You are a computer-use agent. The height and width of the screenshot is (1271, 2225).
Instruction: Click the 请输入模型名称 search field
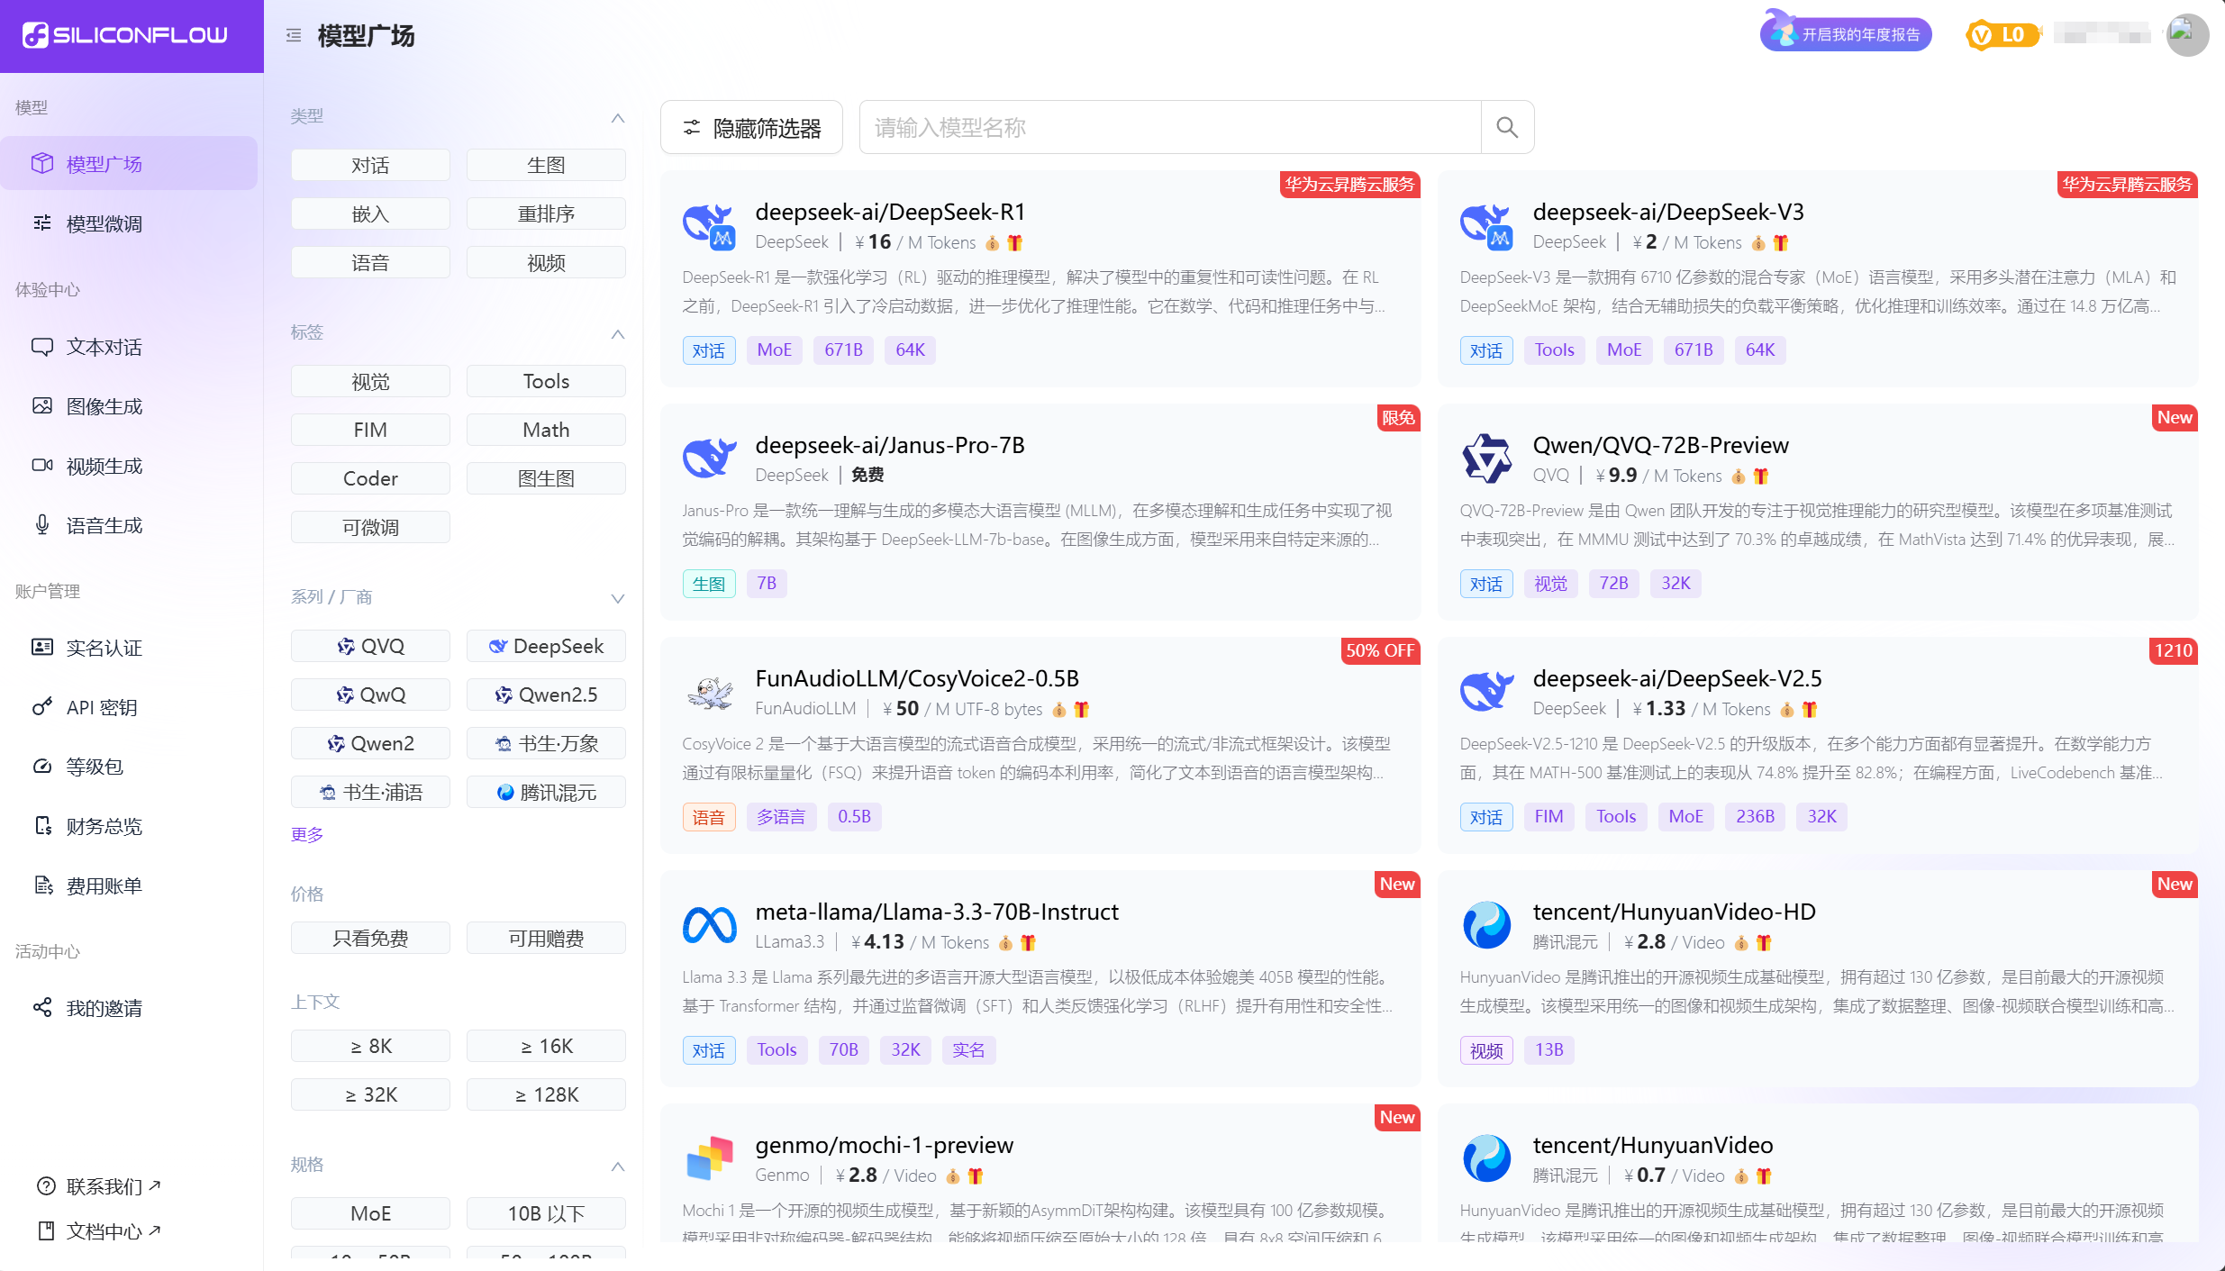tap(1170, 127)
